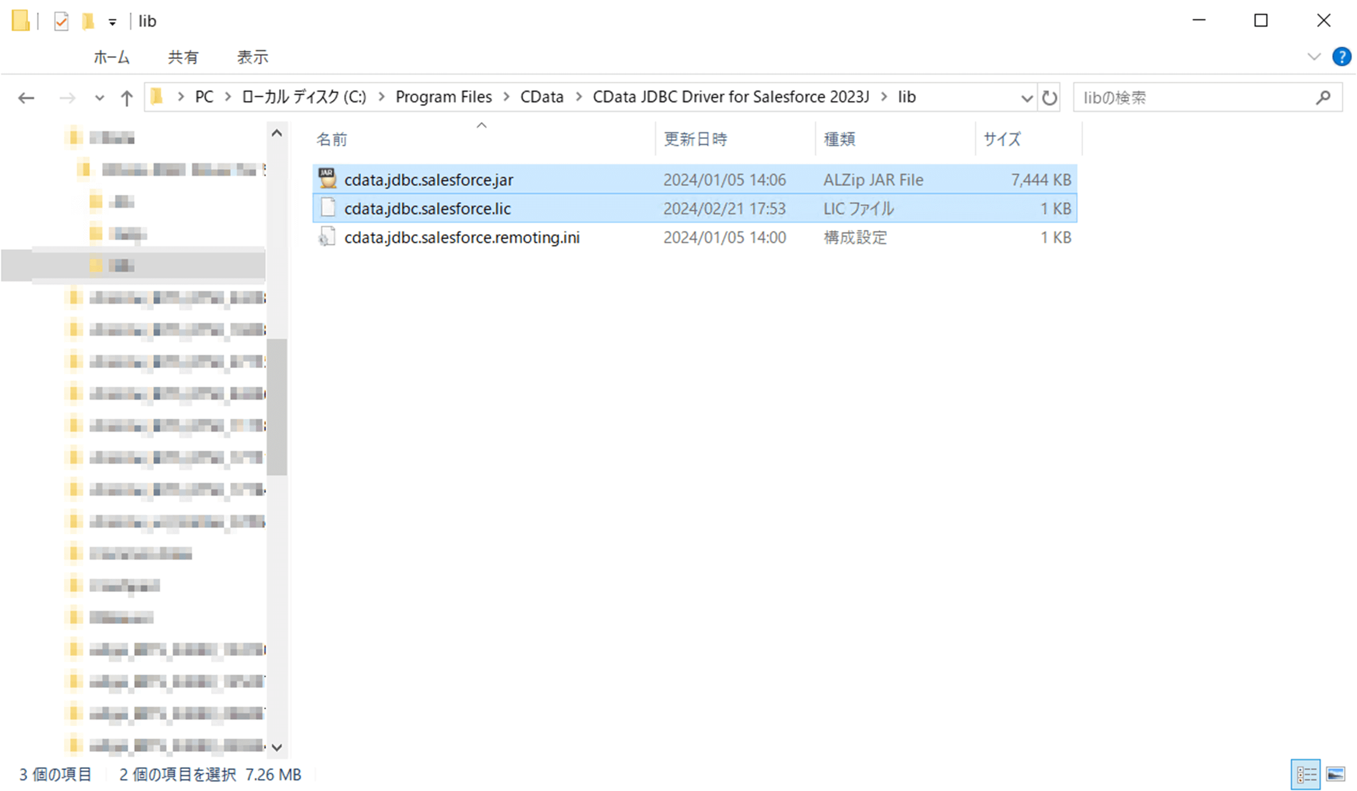This screenshot has height=791, width=1357.
Task: Click the new folder icon in title bar
Action: 88,22
